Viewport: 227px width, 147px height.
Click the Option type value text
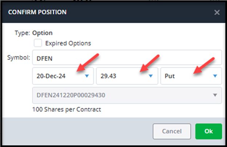[x=43, y=33]
